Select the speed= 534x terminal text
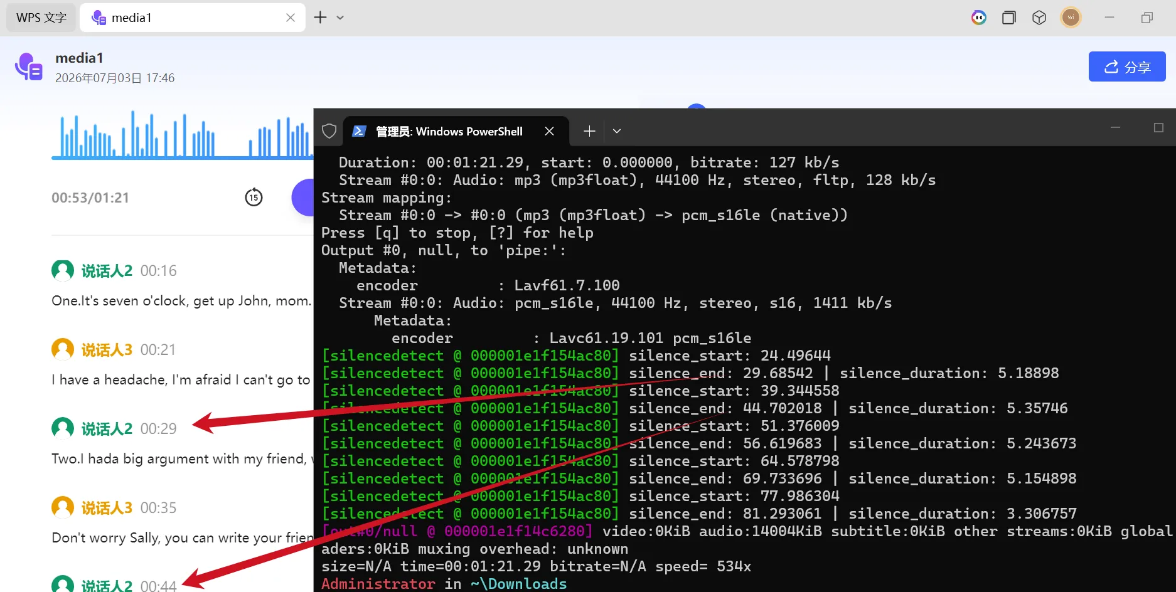This screenshot has width=1176, height=592. click(703, 566)
